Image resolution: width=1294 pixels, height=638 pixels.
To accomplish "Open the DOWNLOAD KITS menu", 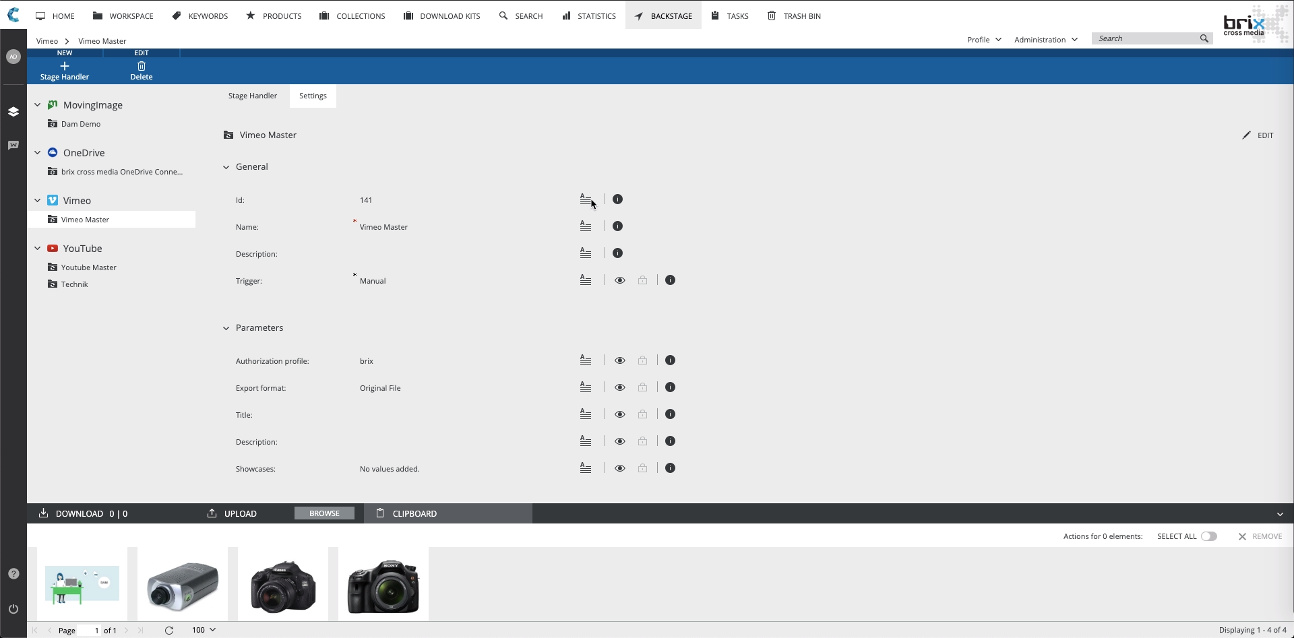I will [x=441, y=15].
